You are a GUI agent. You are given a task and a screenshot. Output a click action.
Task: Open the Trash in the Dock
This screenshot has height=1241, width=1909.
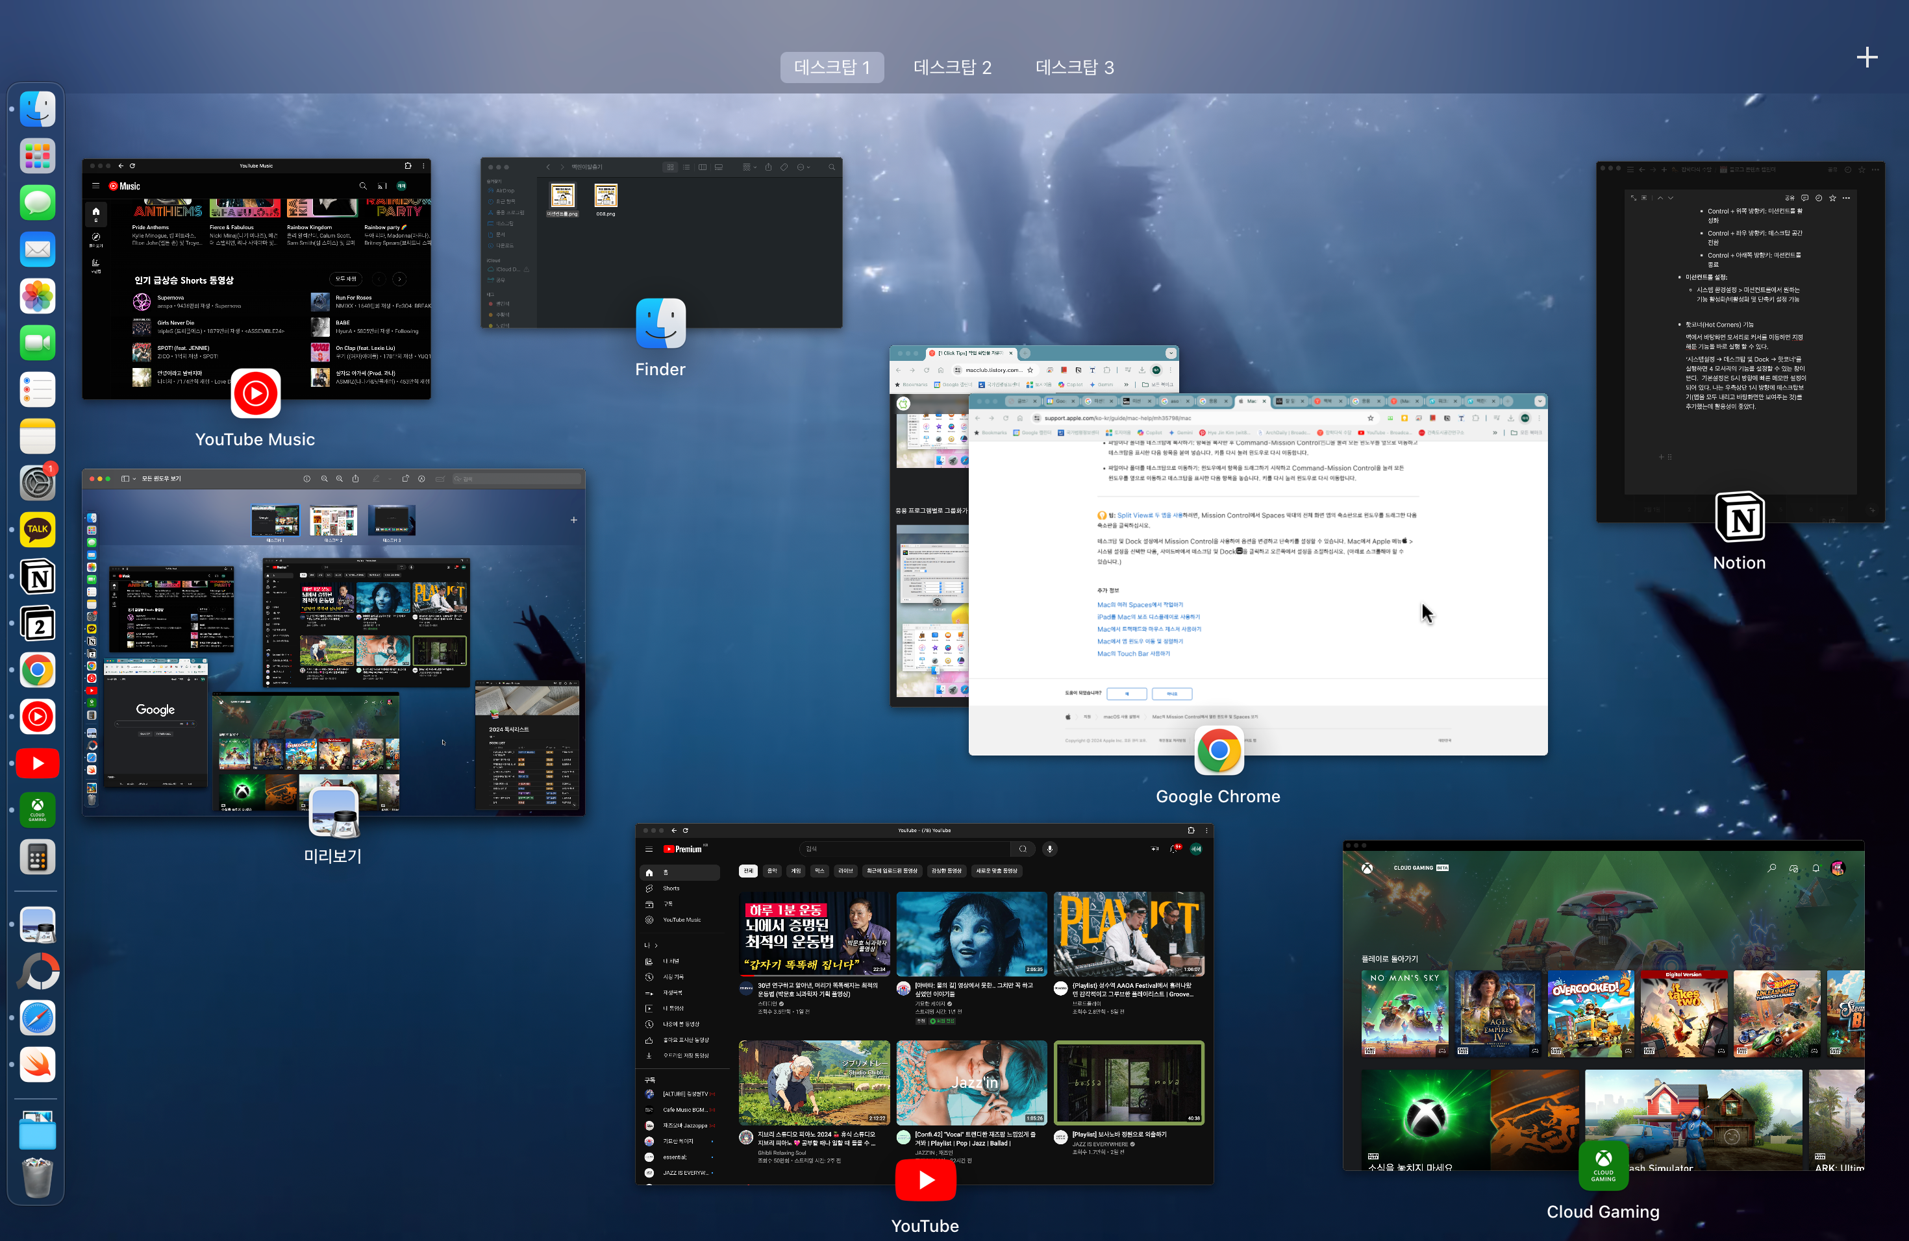pyautogui.click(x=38, y=1177)
